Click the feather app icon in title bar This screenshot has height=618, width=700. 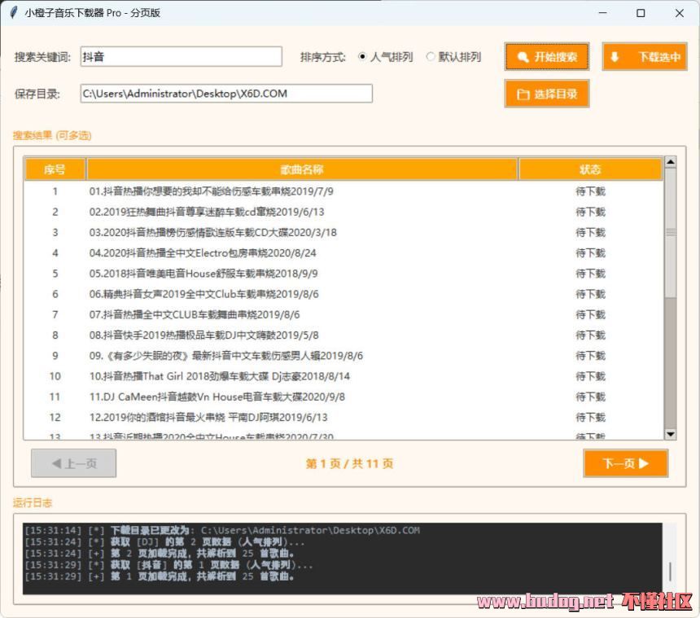(x=14, y=12)
